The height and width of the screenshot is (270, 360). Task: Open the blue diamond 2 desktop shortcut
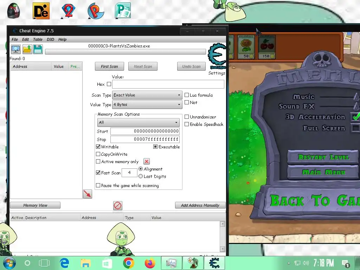pyautogui.click(x=68, y=11)
